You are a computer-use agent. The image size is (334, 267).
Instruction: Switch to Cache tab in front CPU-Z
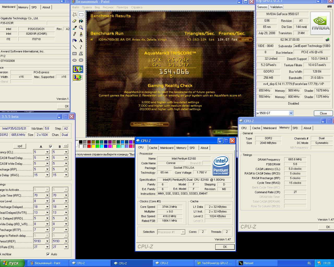(x=153, y=148)
